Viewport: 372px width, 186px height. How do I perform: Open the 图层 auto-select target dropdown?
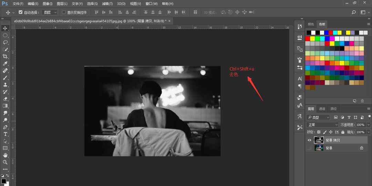(x=50, y=12)
